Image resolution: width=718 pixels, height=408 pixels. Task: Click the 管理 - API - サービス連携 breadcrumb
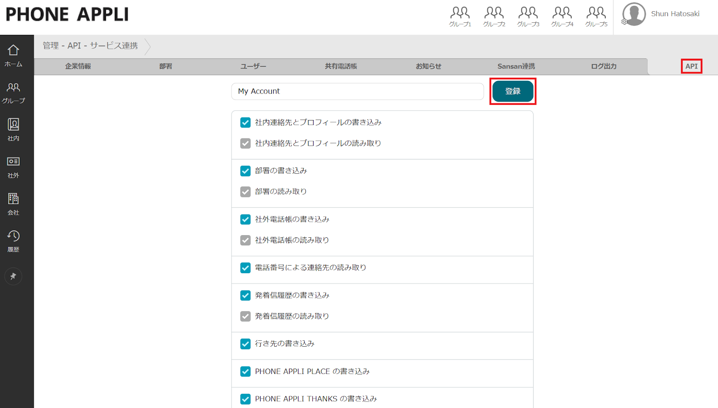90,46
